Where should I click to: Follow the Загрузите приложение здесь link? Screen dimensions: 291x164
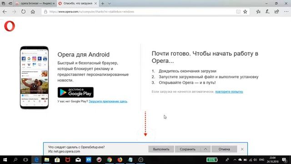108,101
